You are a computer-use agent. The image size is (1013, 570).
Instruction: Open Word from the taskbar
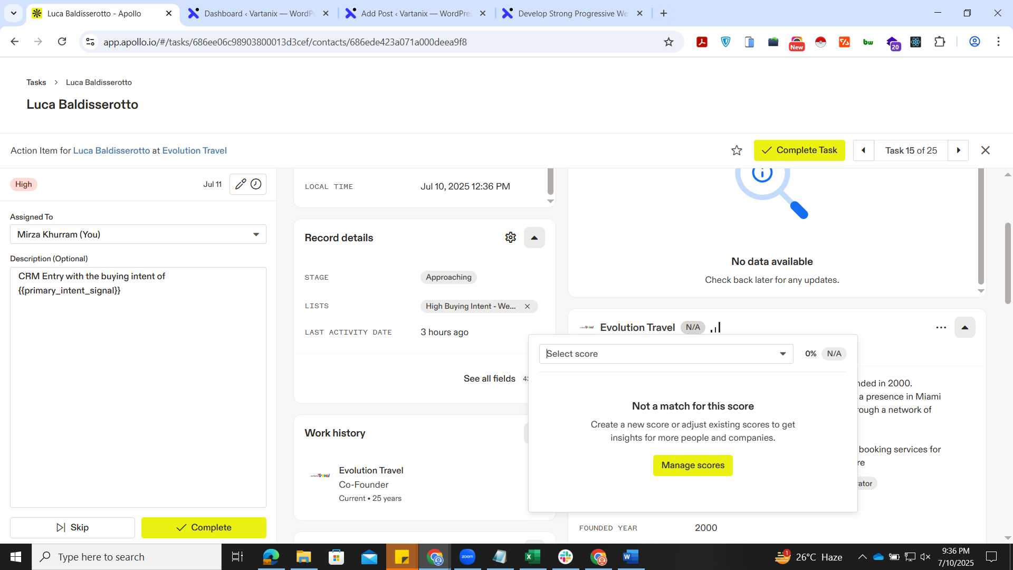[x=630, y=557]
